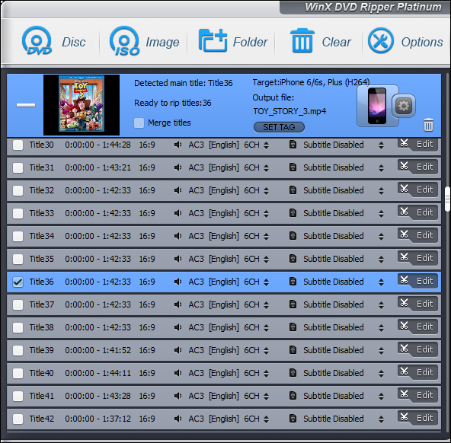Click Title40 duration 0:00:00 - 1:44:11
Screen dimensions: 451x443
coord(98,373)
